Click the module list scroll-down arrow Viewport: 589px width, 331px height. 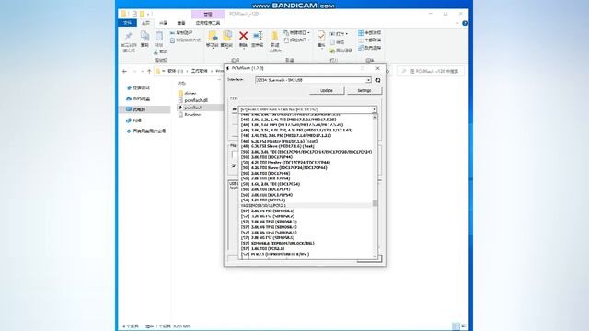point(375,257)
